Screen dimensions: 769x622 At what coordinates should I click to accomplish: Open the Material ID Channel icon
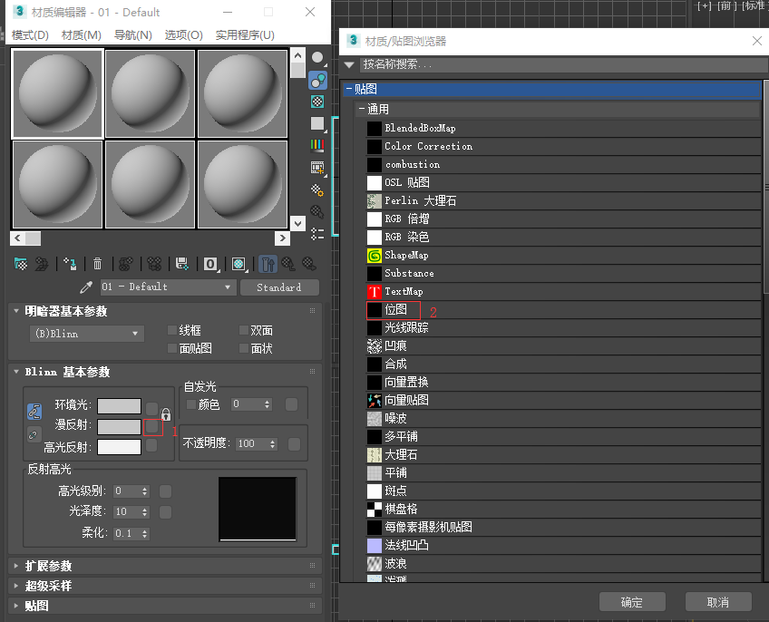[x=209, y=264]
